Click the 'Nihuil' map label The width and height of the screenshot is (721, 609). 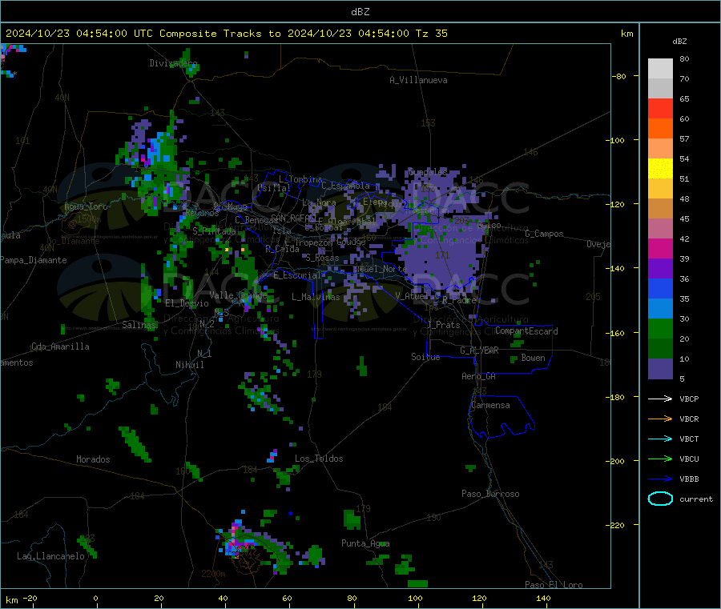tap(189, 365)
